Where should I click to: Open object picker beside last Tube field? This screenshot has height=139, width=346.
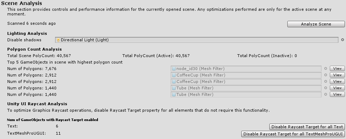(325, 94)
